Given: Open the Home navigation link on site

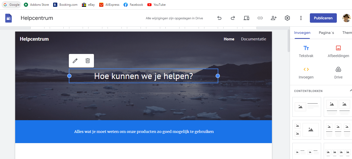Looking at the screenshot, I should point(229,39).
